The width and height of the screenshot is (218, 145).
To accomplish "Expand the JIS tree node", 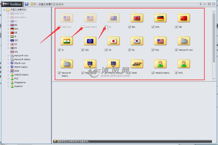I will 8,44.
